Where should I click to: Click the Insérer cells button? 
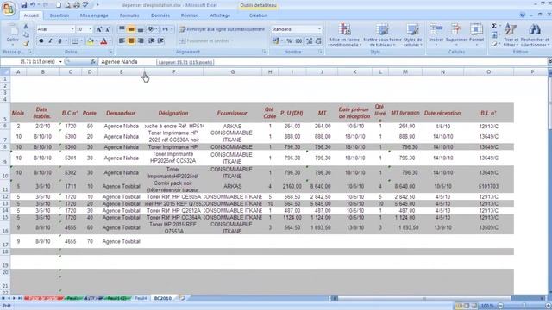click(x=436, y=34)
